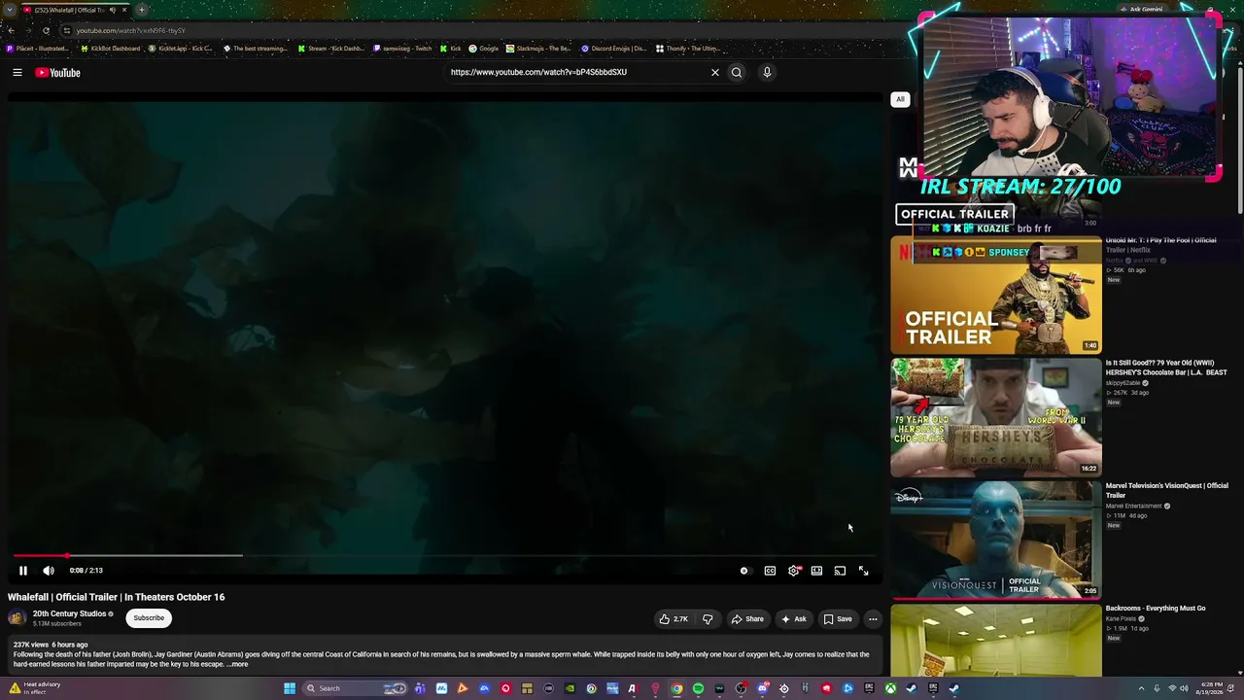
Task: Open the tab search dropdown arrow
Action: (8, 10)
